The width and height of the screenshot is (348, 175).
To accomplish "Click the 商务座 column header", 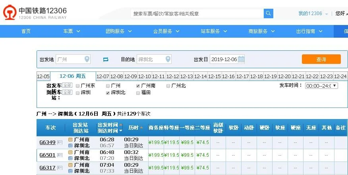I will [156, 127].
